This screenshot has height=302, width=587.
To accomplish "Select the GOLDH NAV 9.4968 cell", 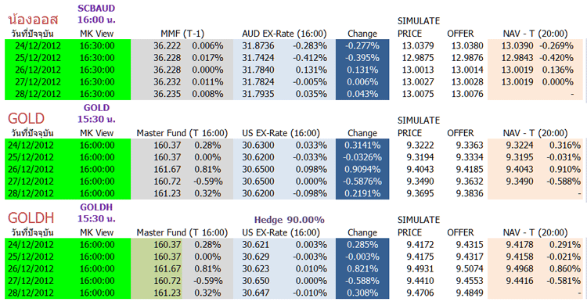I will click(520, 268).
